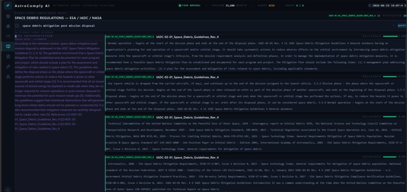Click the magnifier icon in the search bar

point(17,26)
